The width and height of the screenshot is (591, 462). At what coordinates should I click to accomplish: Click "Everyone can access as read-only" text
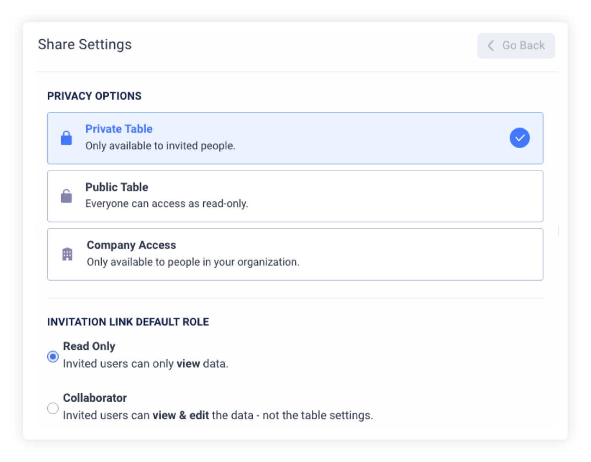tap(167, 204)
